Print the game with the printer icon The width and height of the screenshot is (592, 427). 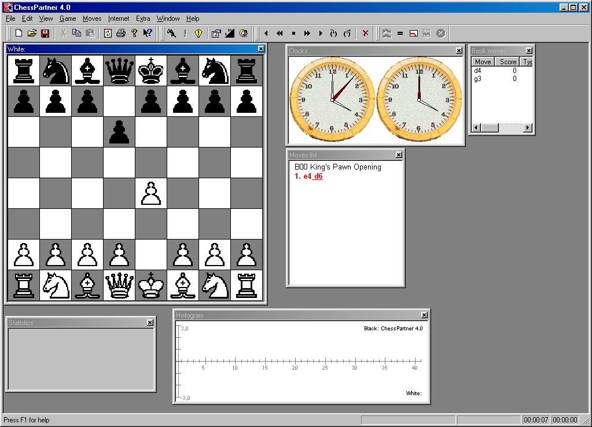coord(121,33)
